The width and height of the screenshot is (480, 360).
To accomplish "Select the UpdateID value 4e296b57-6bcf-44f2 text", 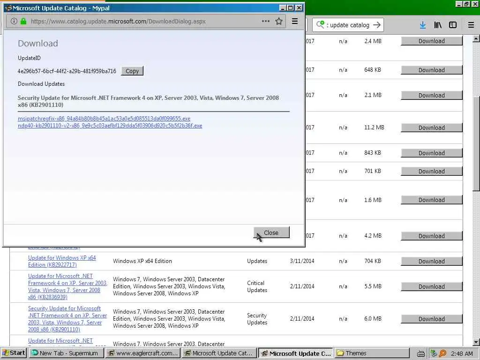I will (67, 71).
